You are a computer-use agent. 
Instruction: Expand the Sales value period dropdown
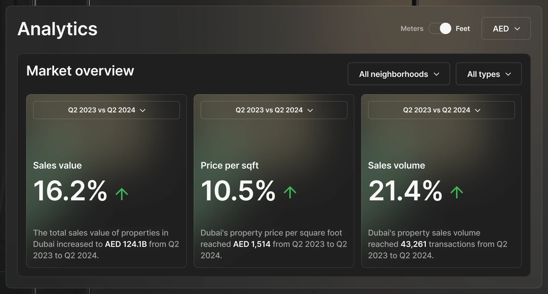[106, 110]
